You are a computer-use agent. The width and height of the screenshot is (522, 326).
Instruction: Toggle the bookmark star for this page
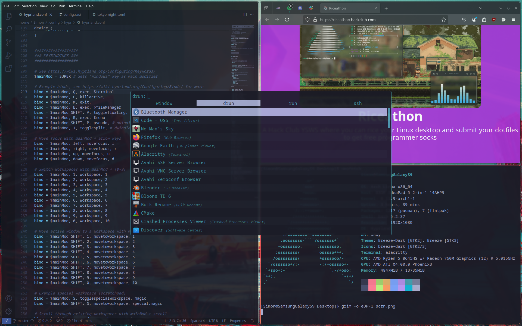444,20
